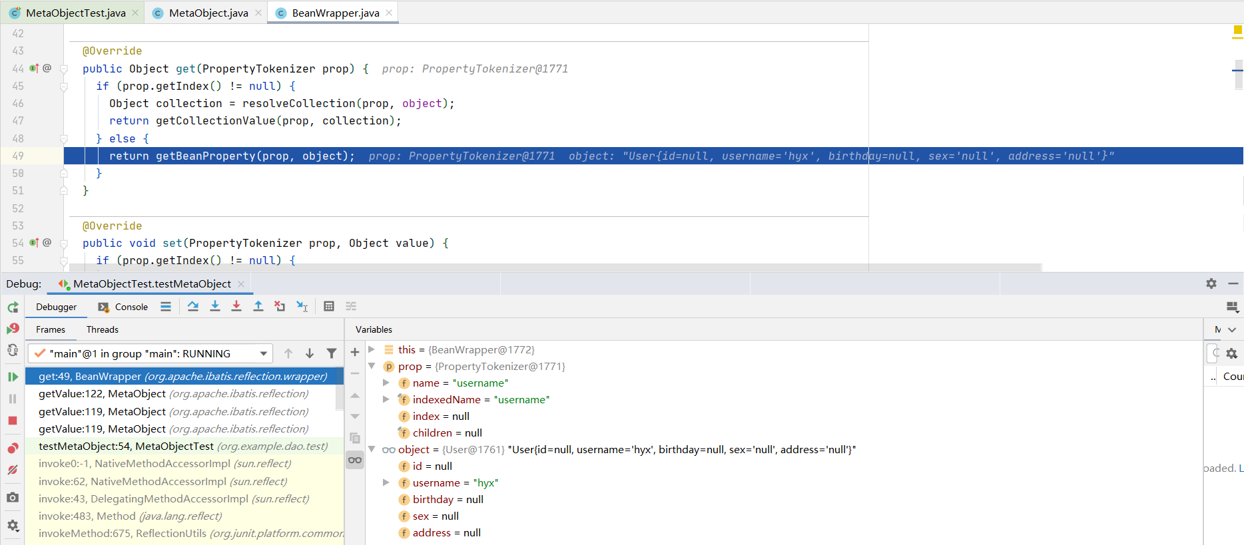
Task: Hide the Debug tool window
Action: (x=1233, y=283)
